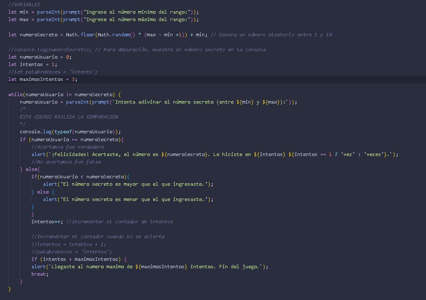426x300 pixels.
Task: Click the 'El número secreto es mayor' alert line
Action: click(x=128, y=184)
